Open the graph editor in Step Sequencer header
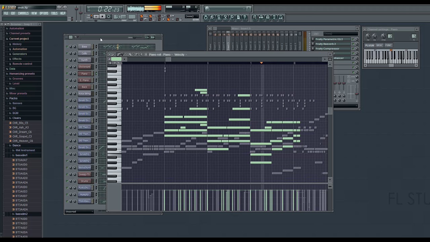The height and width of the screenshot is (242, 430). click(147, 37)
